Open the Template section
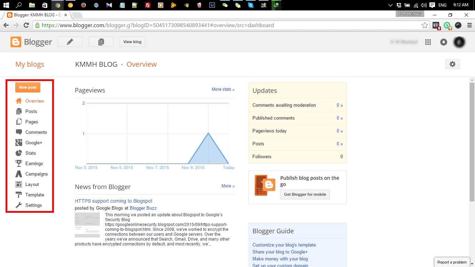The width and height of the screenshot is (475, 267). click(35, 195)
